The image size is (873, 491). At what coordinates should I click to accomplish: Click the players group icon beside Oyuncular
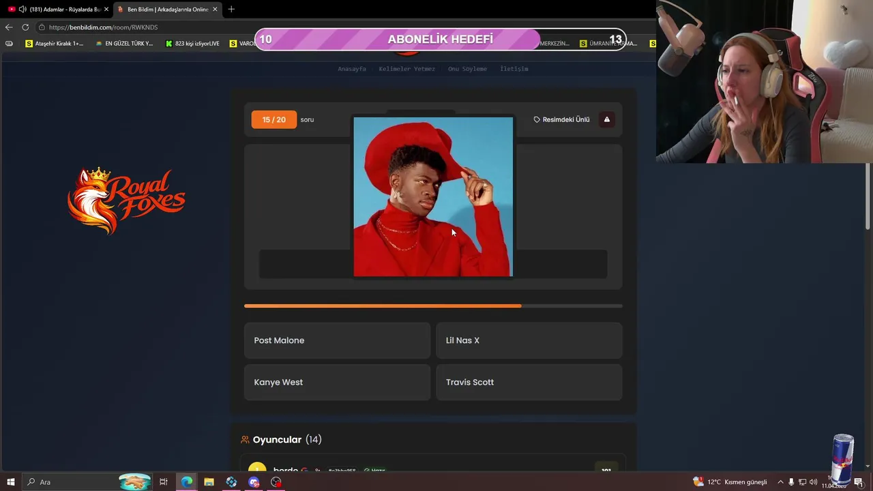246,440
